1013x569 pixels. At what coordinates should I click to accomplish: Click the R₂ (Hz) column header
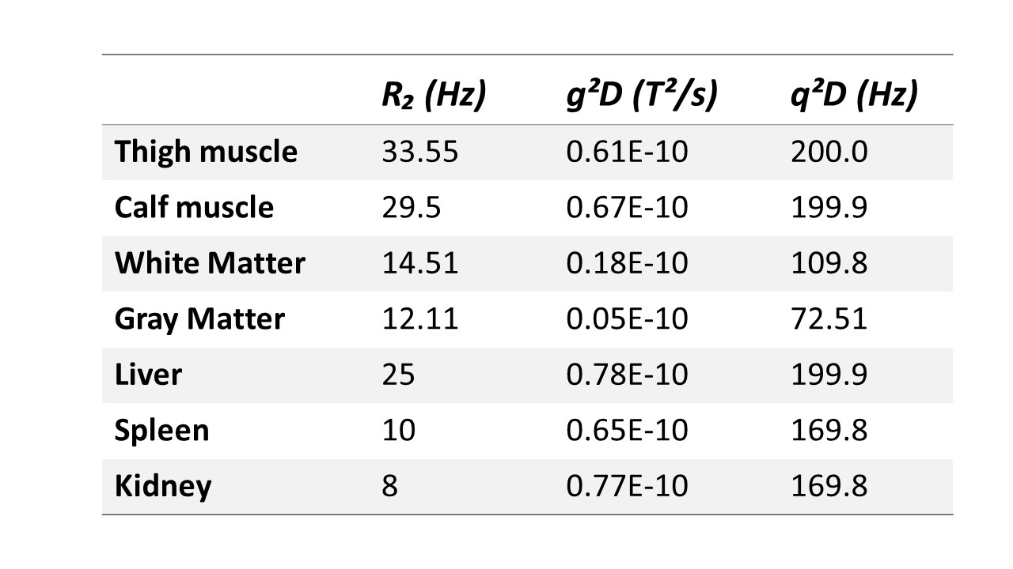[433, 96]
